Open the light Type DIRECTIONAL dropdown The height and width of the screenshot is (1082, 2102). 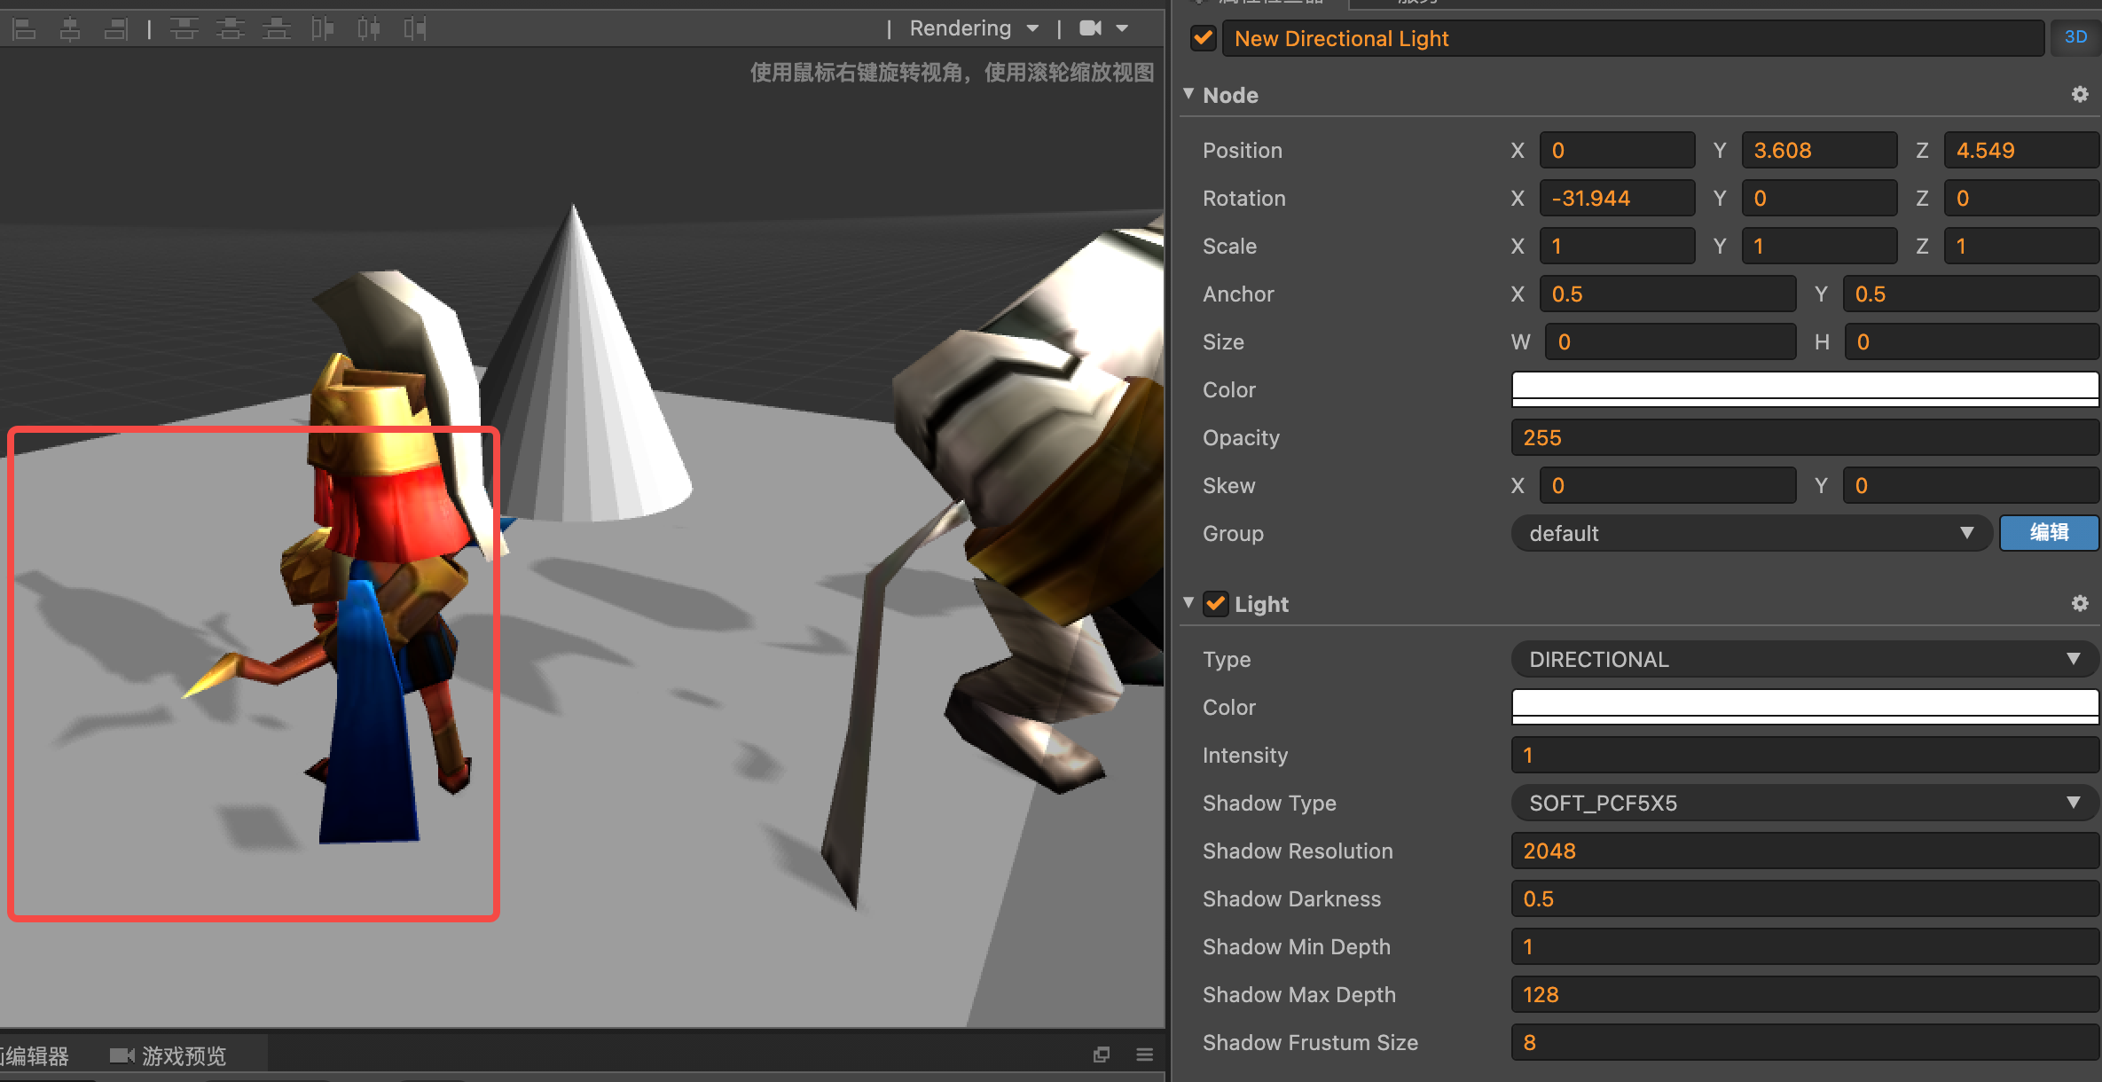pos(1804,659)
